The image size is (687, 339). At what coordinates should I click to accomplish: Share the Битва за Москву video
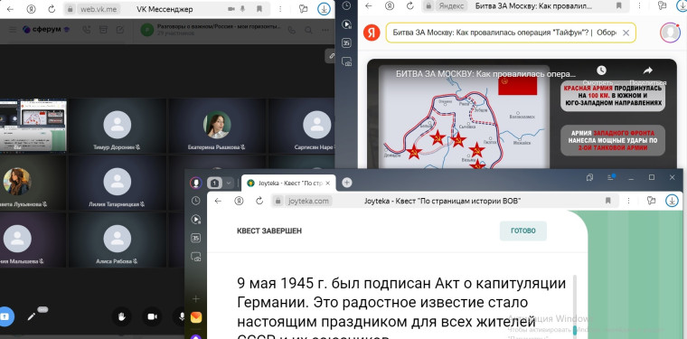pos(647,74)
